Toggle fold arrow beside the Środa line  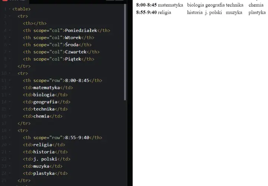pos(10,45)
